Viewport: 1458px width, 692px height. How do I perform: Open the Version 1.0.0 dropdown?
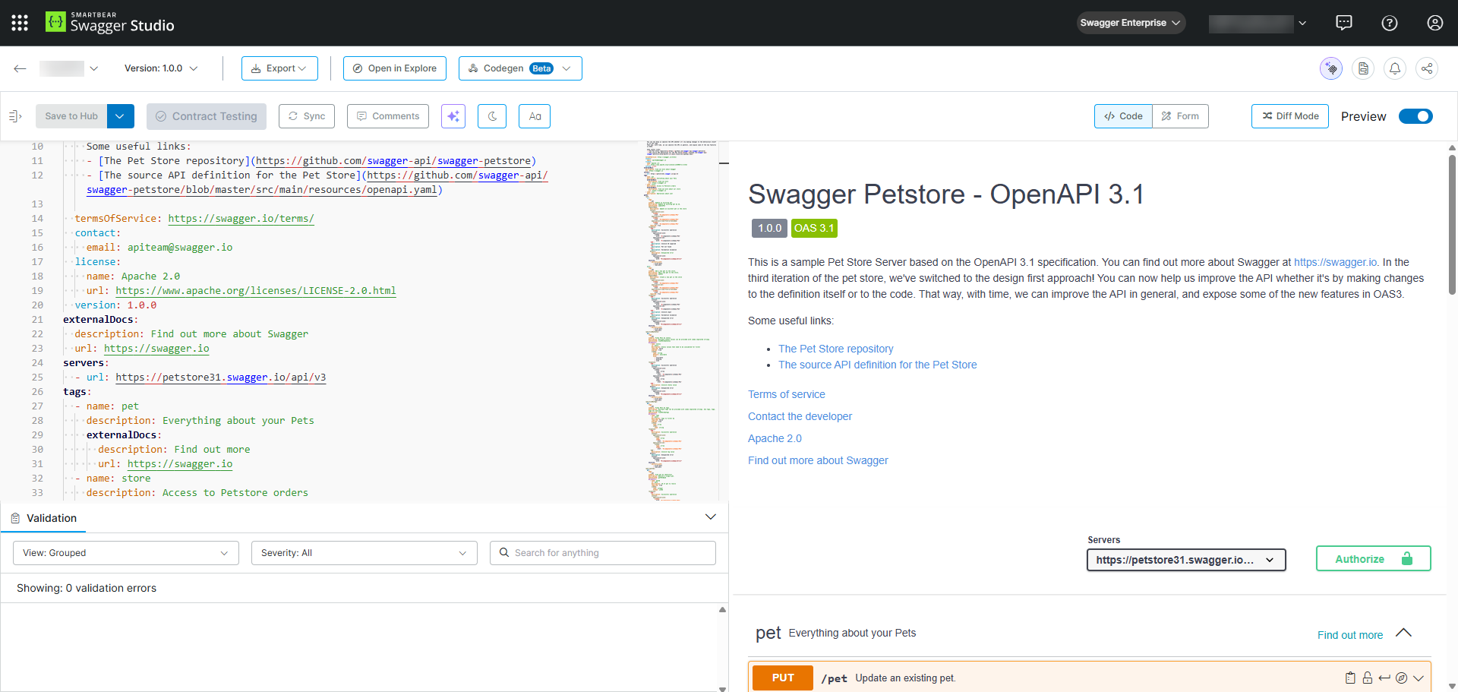pos(160,68)
